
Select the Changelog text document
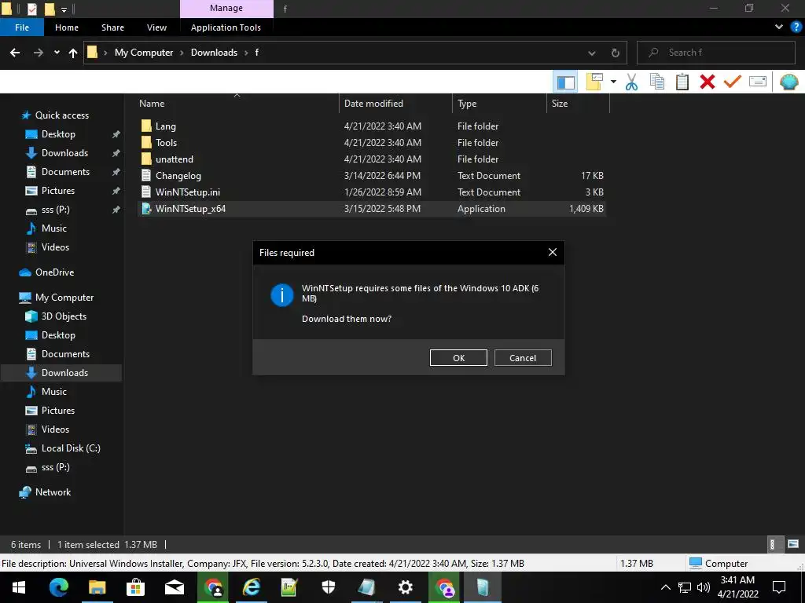(372, 175)
